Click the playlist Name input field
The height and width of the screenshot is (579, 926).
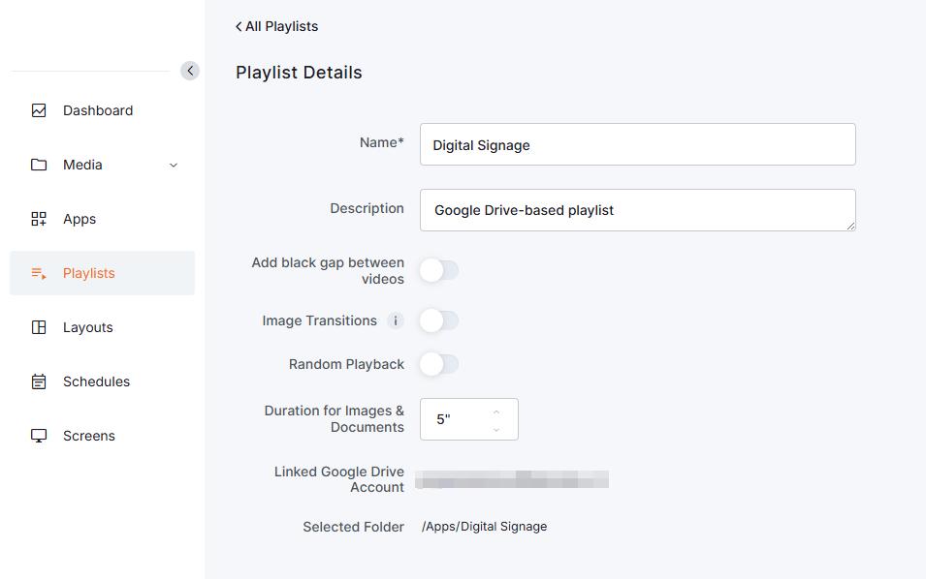(637, 144)
